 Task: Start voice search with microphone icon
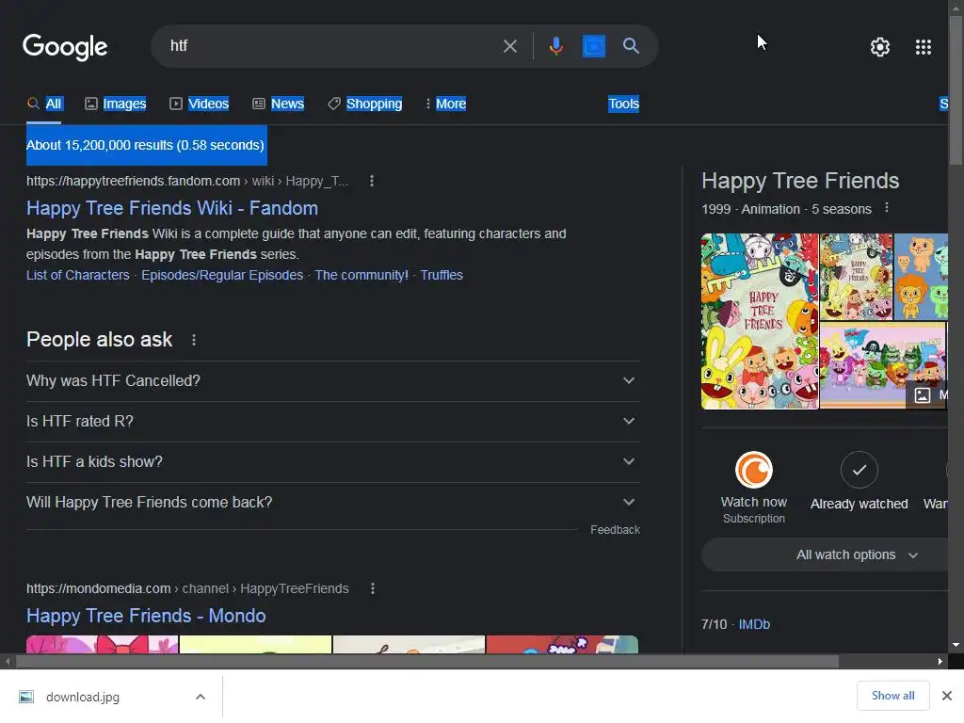(x=555, y=46)
